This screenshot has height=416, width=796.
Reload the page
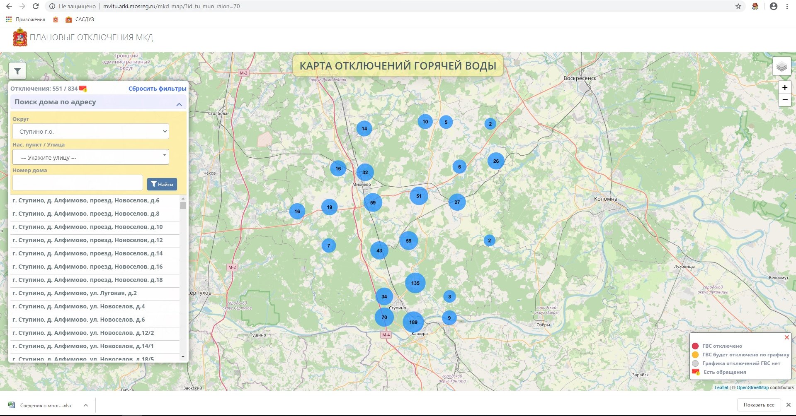pyautogui.click(x=36, y=6)
